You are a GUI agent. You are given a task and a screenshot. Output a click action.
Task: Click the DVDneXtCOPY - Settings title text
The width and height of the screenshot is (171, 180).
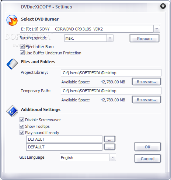(x=46, y=7)
